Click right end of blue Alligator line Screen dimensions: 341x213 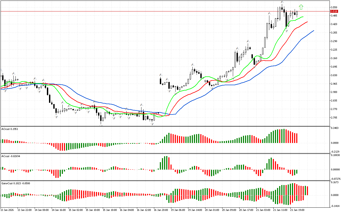coord(314,31)
